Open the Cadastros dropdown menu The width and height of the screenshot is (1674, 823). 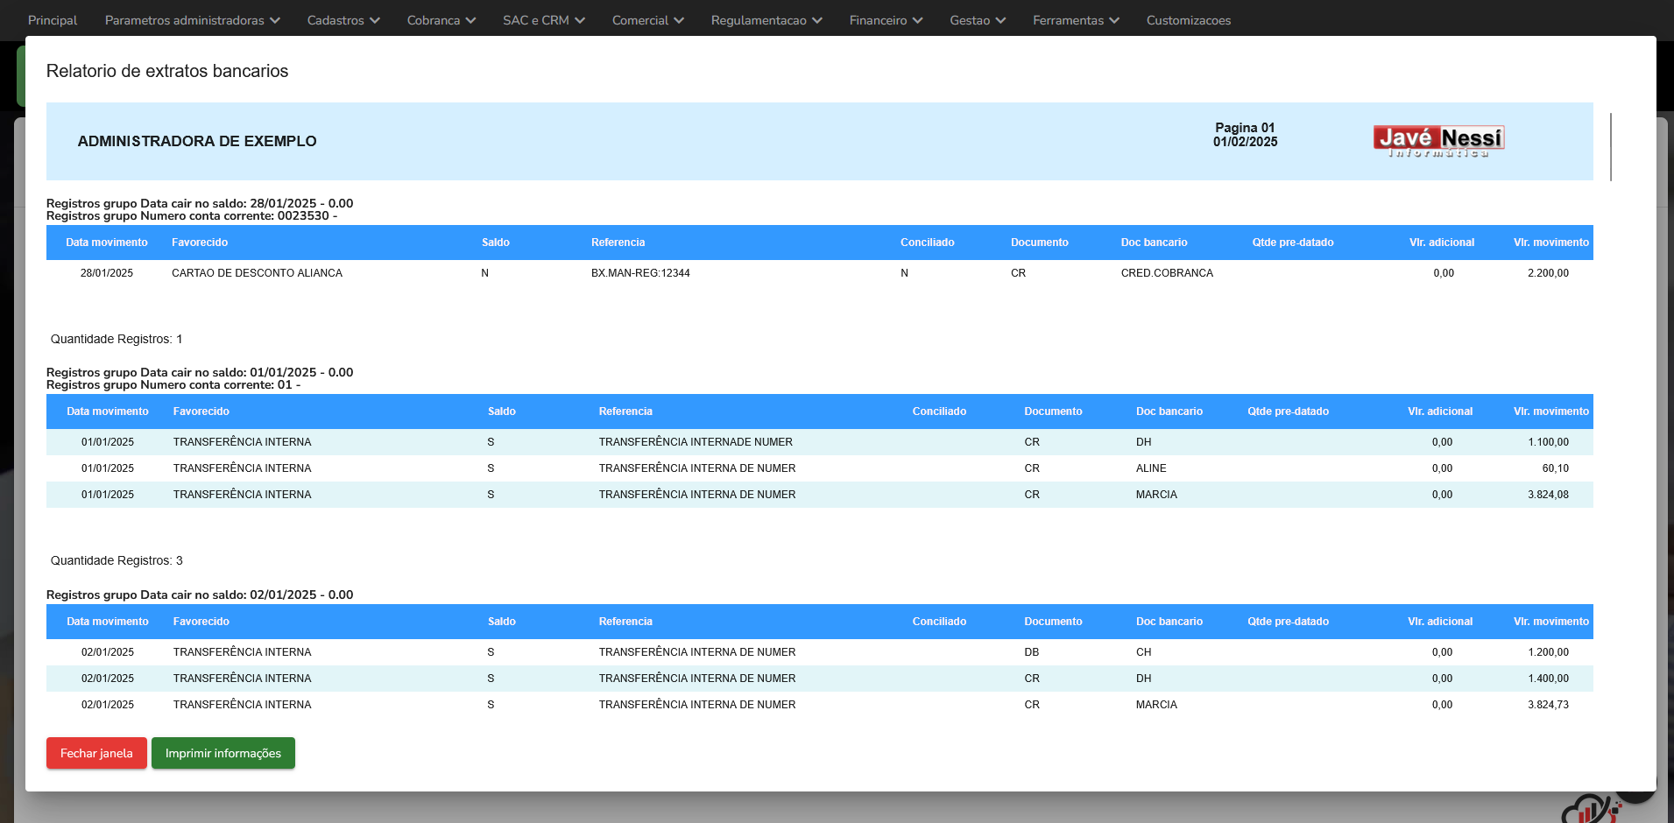coord(343,20)
